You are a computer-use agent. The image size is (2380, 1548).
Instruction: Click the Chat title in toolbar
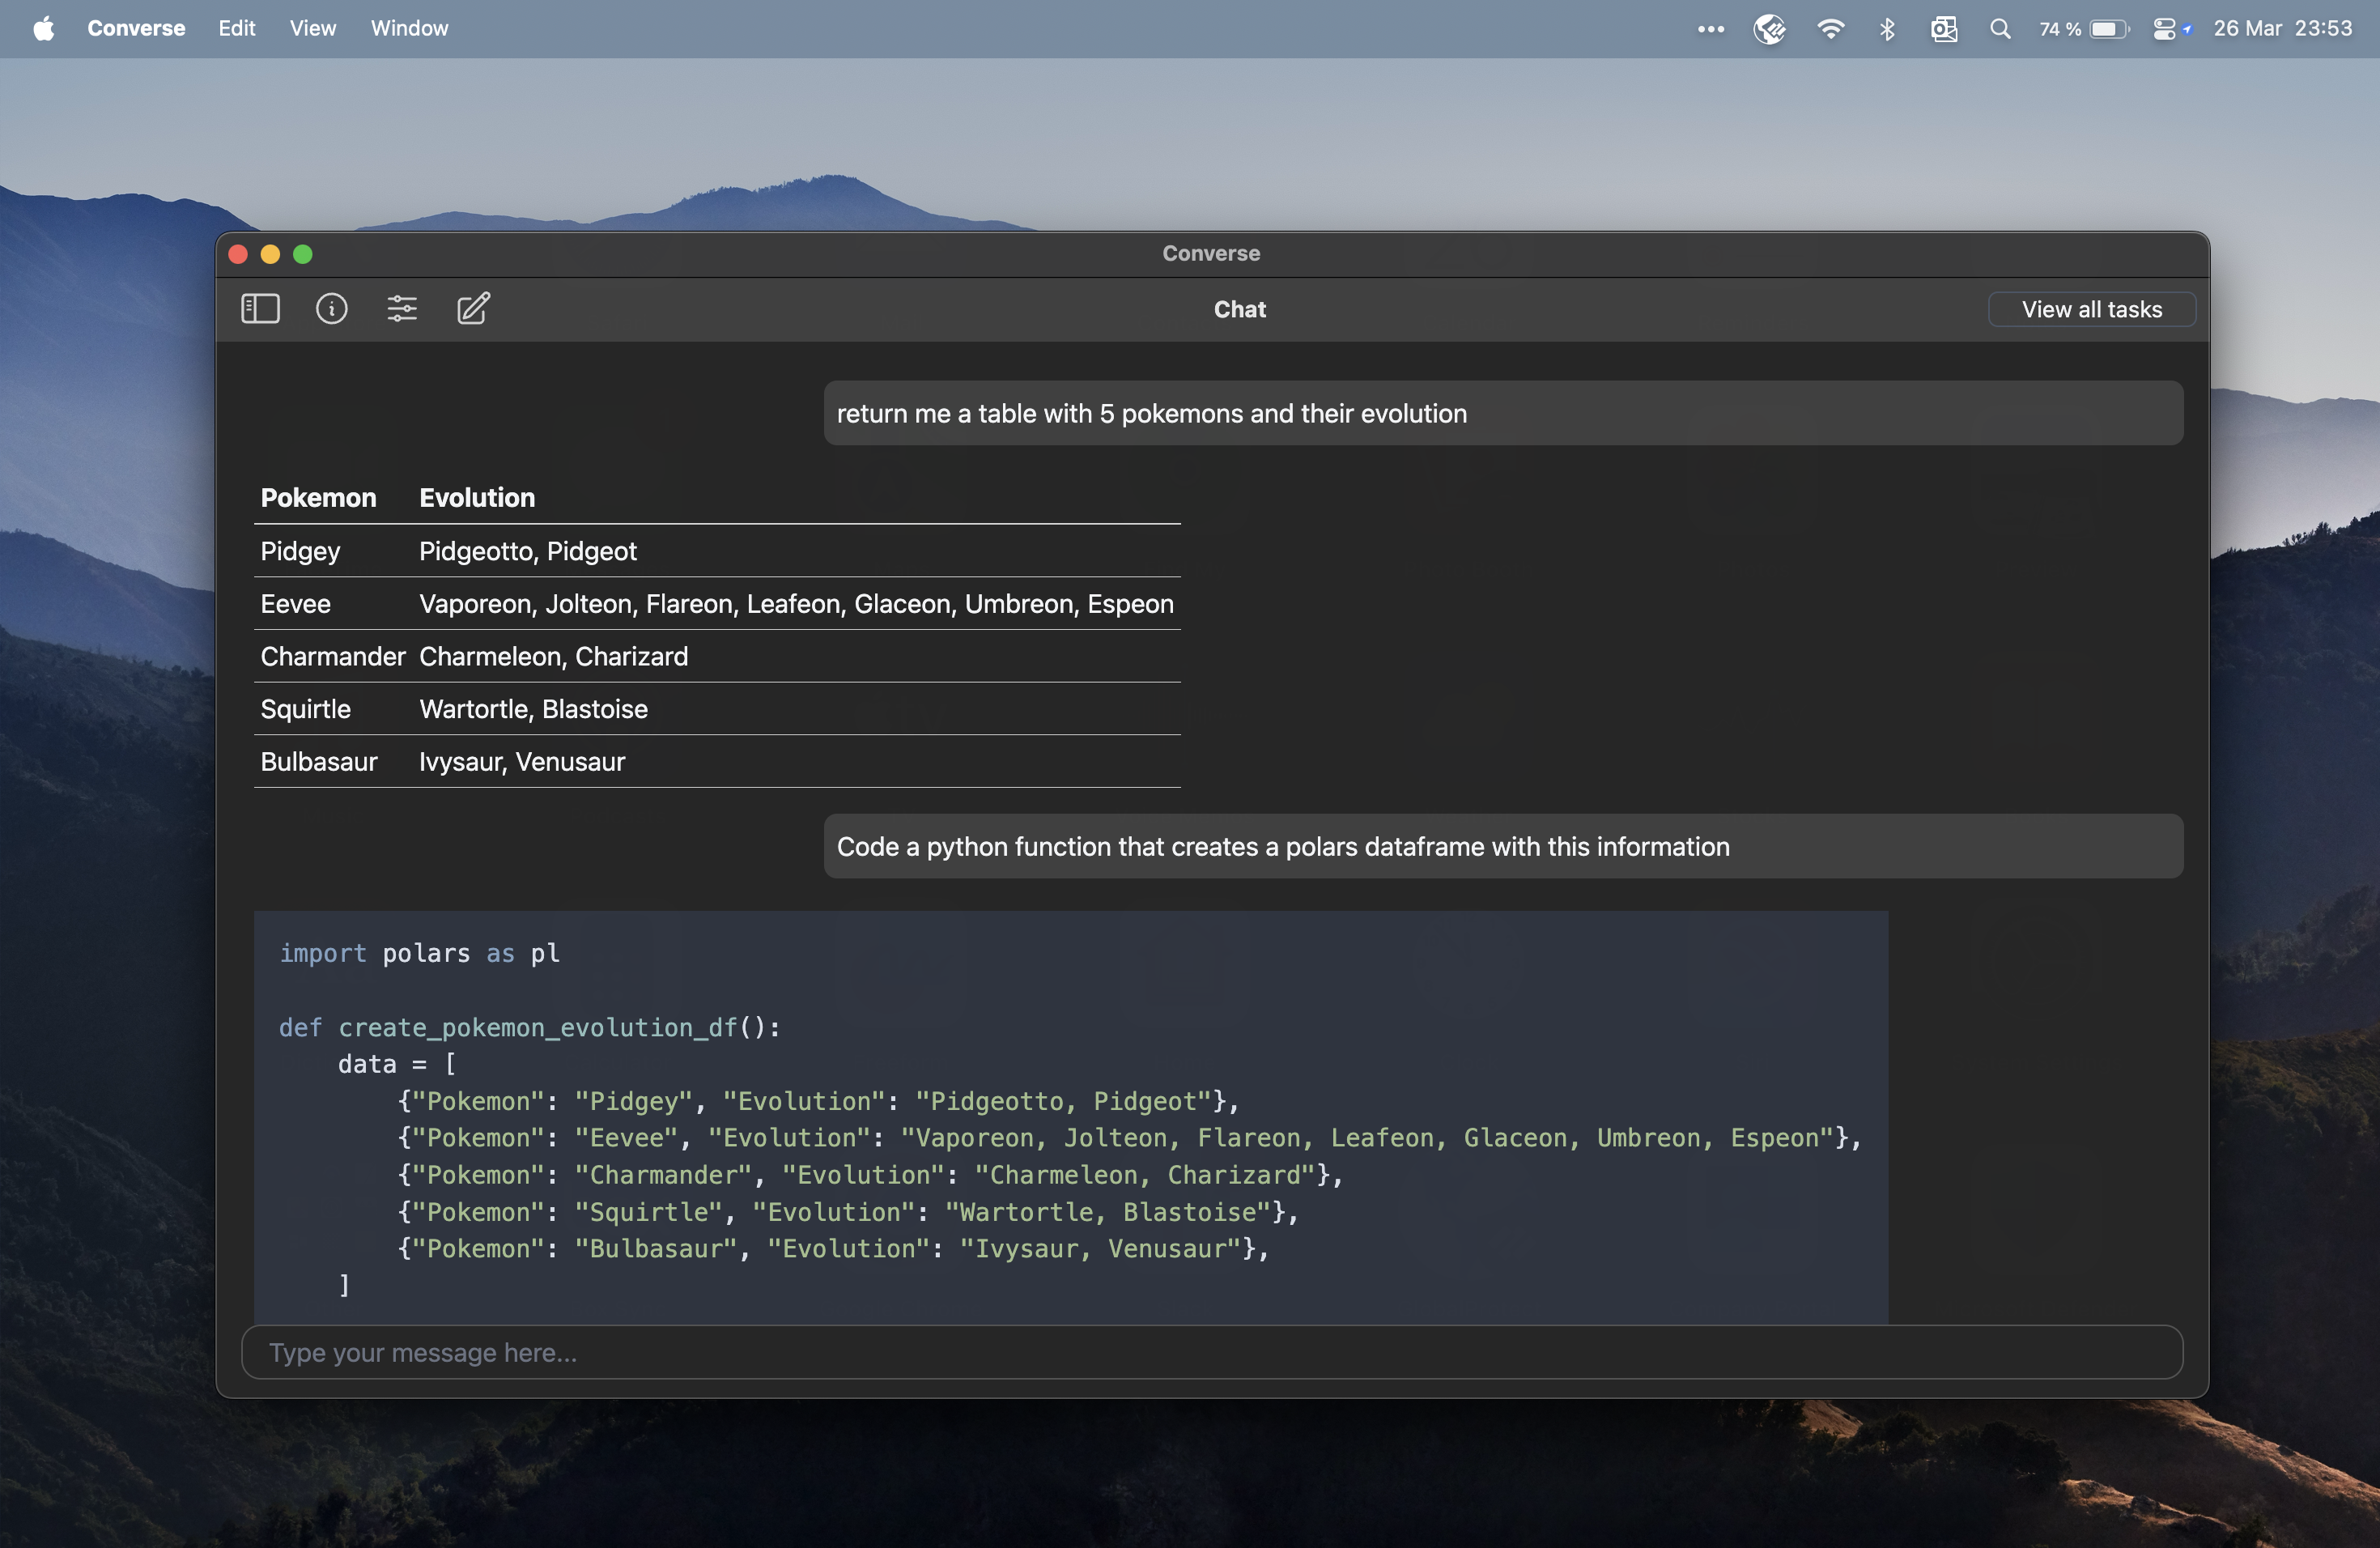1239,309
